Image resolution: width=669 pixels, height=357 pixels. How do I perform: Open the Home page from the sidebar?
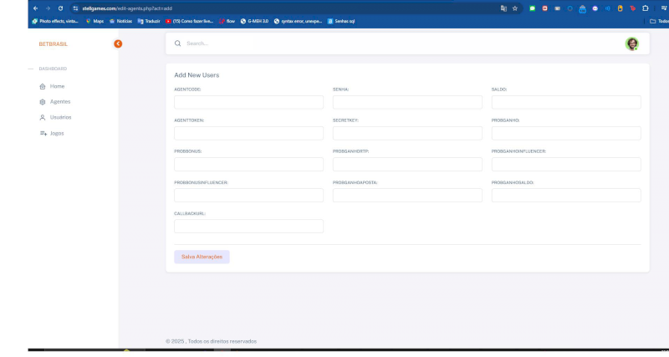point(57,87)
